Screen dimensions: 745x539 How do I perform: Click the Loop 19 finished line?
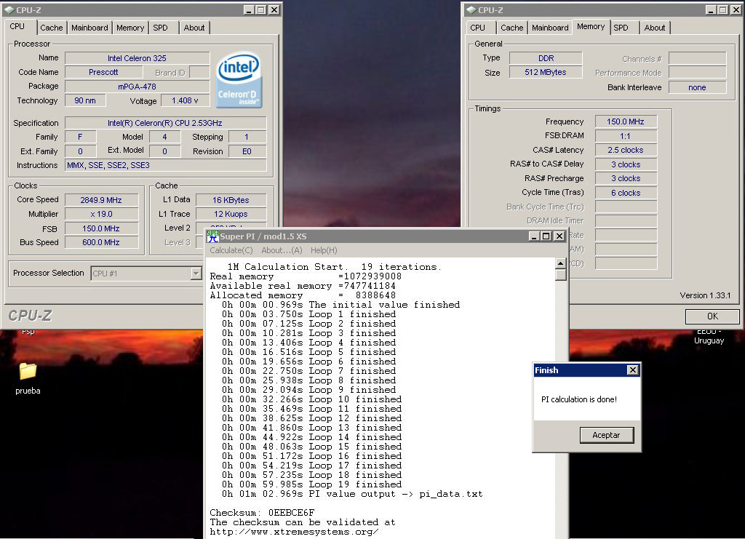pyautogui.click(x=311, y=484)
